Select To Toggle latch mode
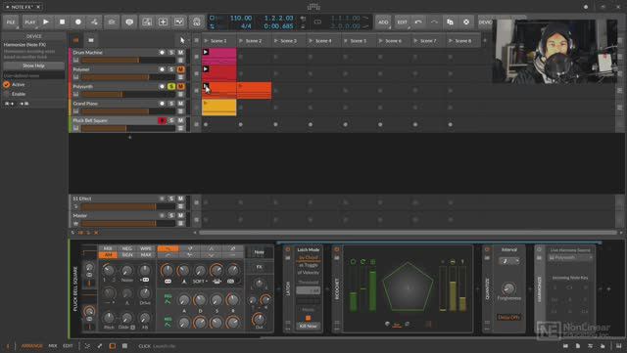The image size is (627, 353). (309, 265)
